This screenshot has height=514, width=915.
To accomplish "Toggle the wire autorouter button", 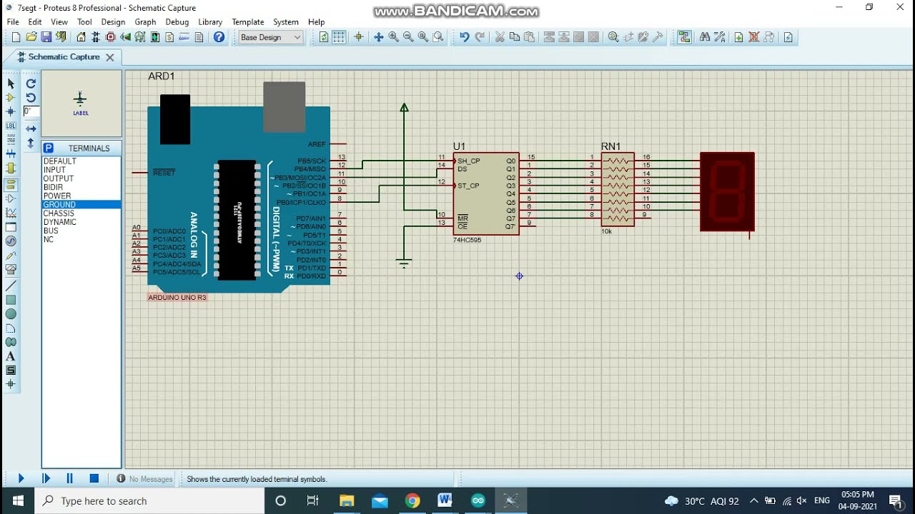I will 684,37.
